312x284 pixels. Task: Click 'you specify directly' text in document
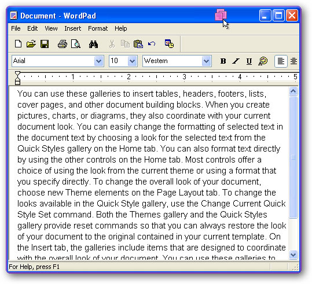[x=53, y=182]
